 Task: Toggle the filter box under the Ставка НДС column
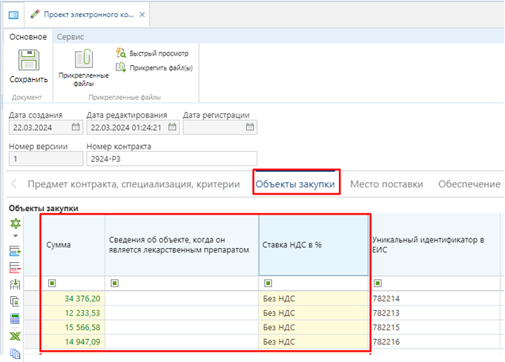(x=268, y=283)
